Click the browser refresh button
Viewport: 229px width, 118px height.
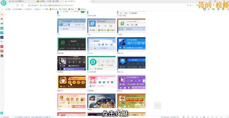[x=18, y=5]
